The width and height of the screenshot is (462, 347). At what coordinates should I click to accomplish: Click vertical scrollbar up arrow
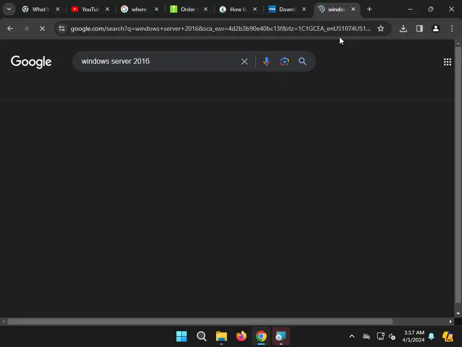pyautogui.click(x=458, y=43)
